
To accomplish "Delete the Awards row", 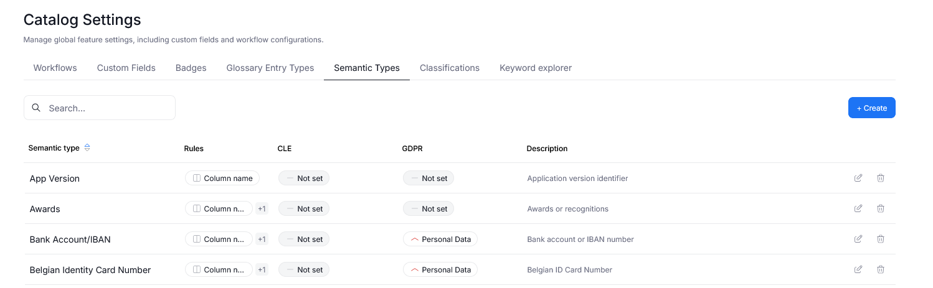I will (x=881, y=208).
